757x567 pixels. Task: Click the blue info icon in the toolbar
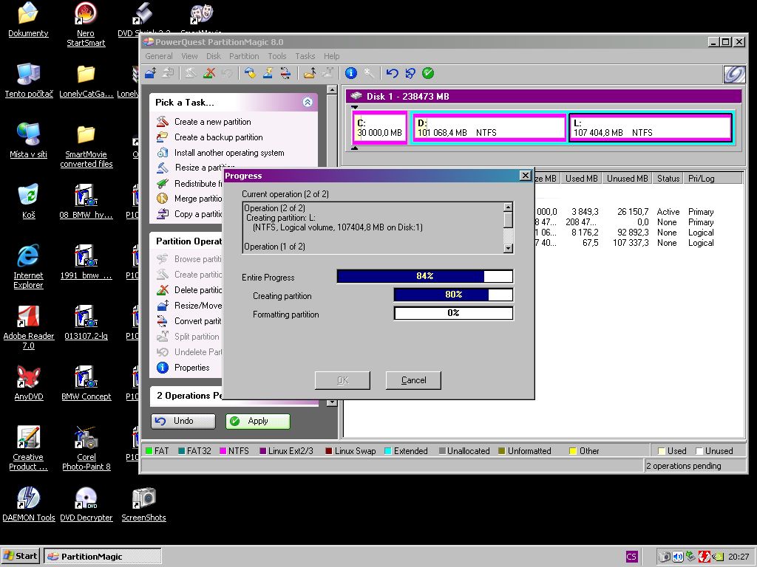(351, 73)
